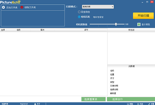Open the 相似性设定 similarity settings link
155x105 pixels.
point(98,17)
